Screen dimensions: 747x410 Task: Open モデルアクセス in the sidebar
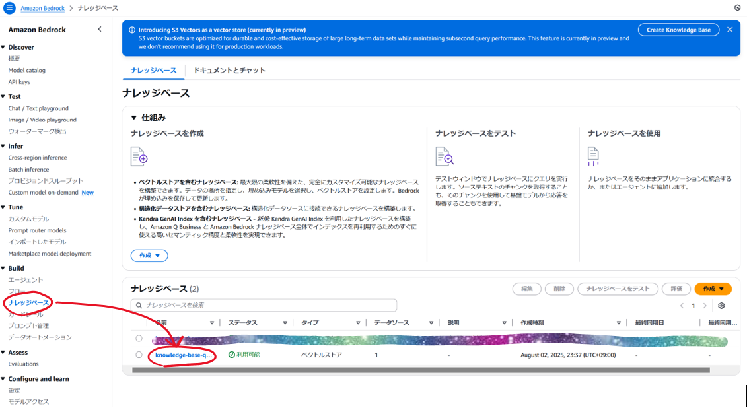click(x=28, y=402)
